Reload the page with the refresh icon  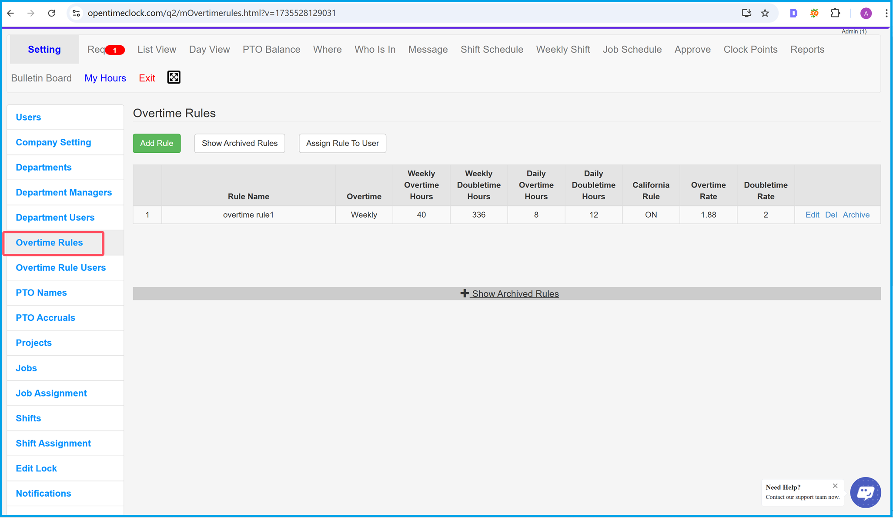[52, 13]
